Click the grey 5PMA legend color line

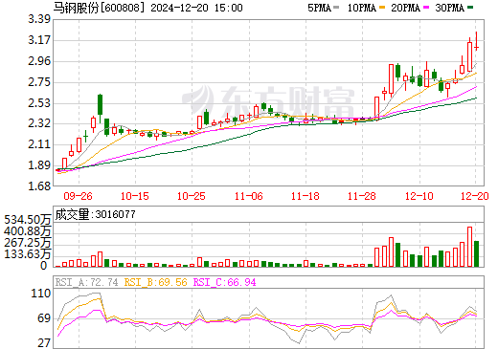coord(336,7)
